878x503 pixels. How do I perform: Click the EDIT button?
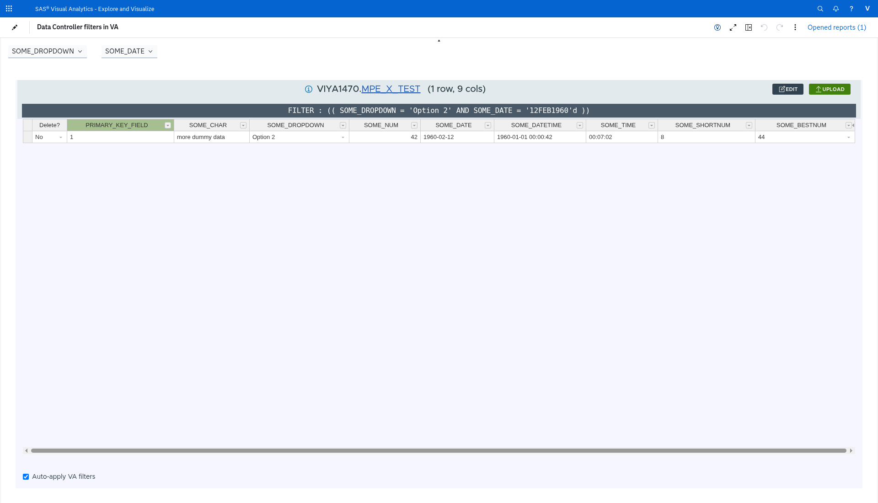(x=788, y=89)
